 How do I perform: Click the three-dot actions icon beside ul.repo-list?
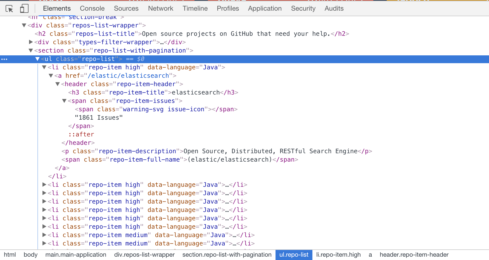[x=4, y=59]
